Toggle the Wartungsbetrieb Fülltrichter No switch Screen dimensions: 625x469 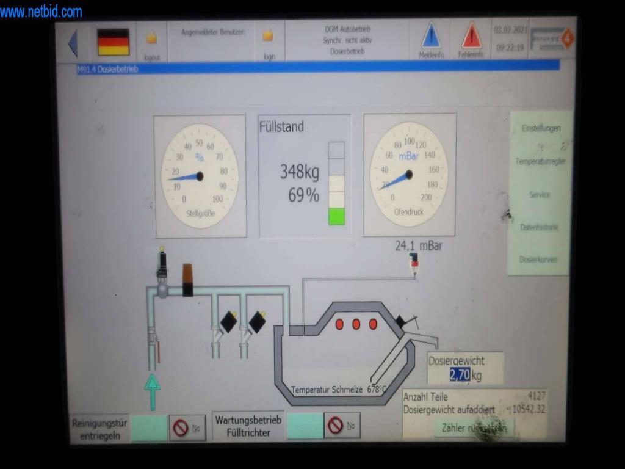click(342, 426)
